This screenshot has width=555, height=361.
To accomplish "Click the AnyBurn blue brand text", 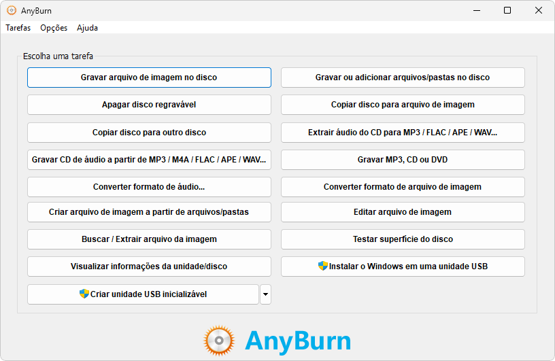I will click(x=298, y=341).
